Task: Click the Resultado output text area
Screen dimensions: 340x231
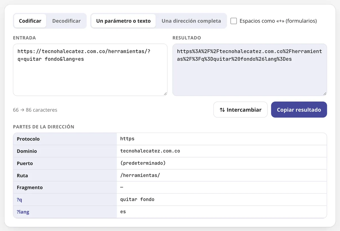Action: pos(250,70)
